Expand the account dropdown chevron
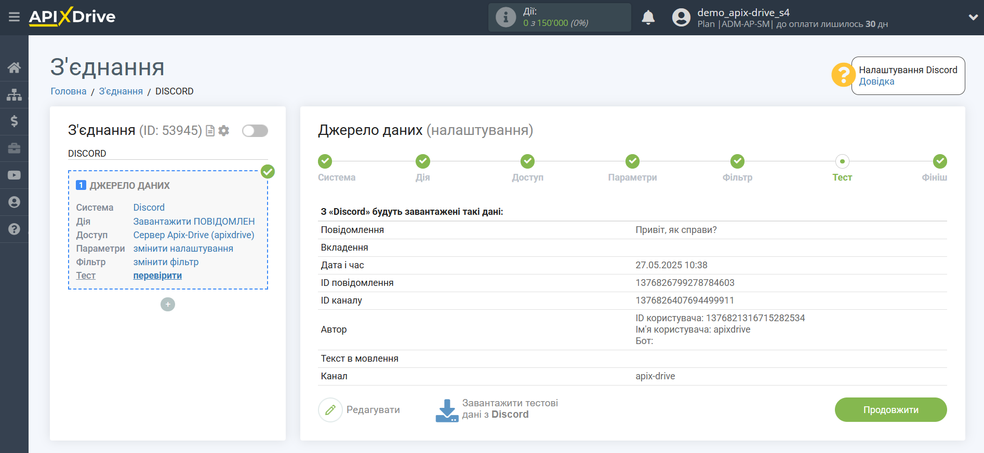The image size is (984, 453). [x=973, y=17]
